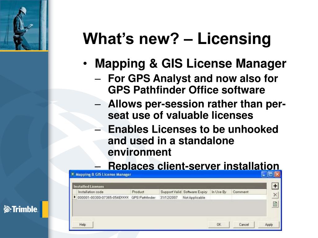Click the slide title What's new? – Licensing

pos(177,38)
